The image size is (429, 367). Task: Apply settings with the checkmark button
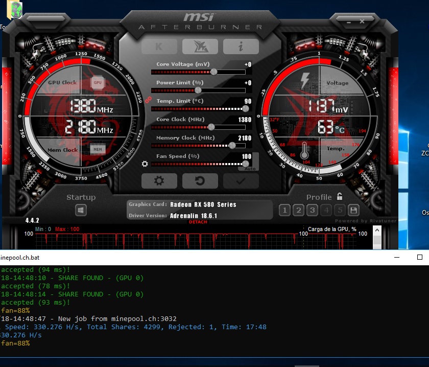coord(241,181)
